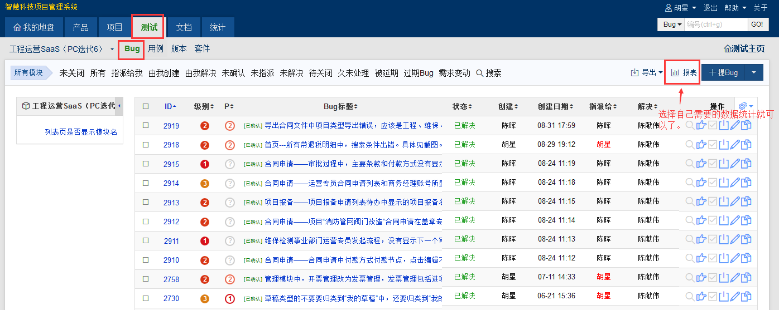779x310 pixels.
Task: Switch to the 文档 tab
Action: [x=184, y=27]
